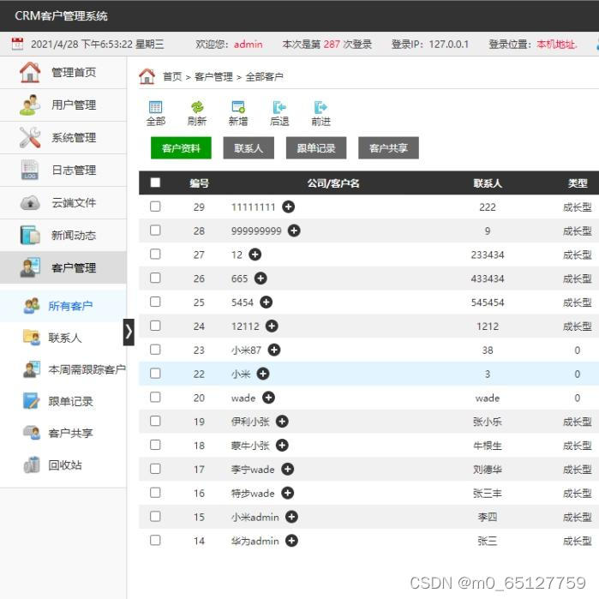The height and width of the screenshot is (599, 599).
Task: Click the 回收站 recycle bin icon
Action: point(32,465)
